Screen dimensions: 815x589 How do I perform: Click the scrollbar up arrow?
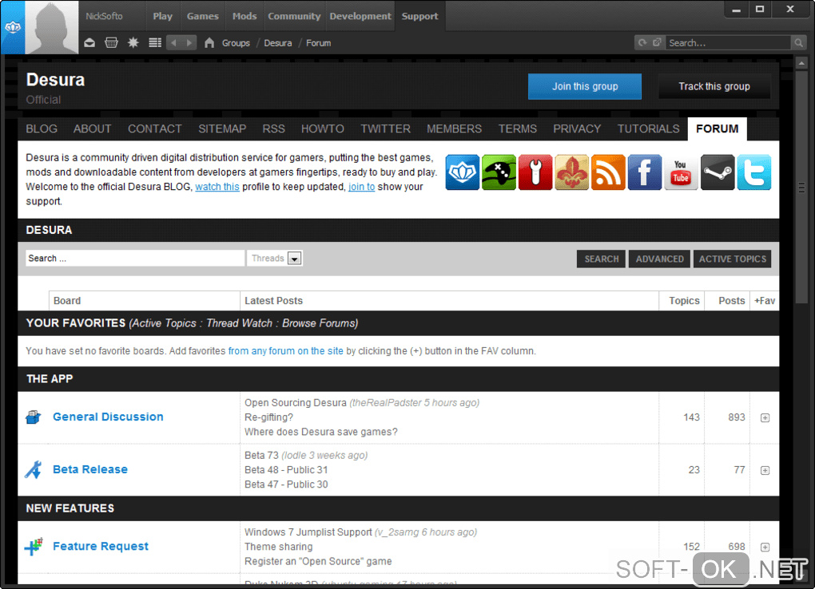801,63
